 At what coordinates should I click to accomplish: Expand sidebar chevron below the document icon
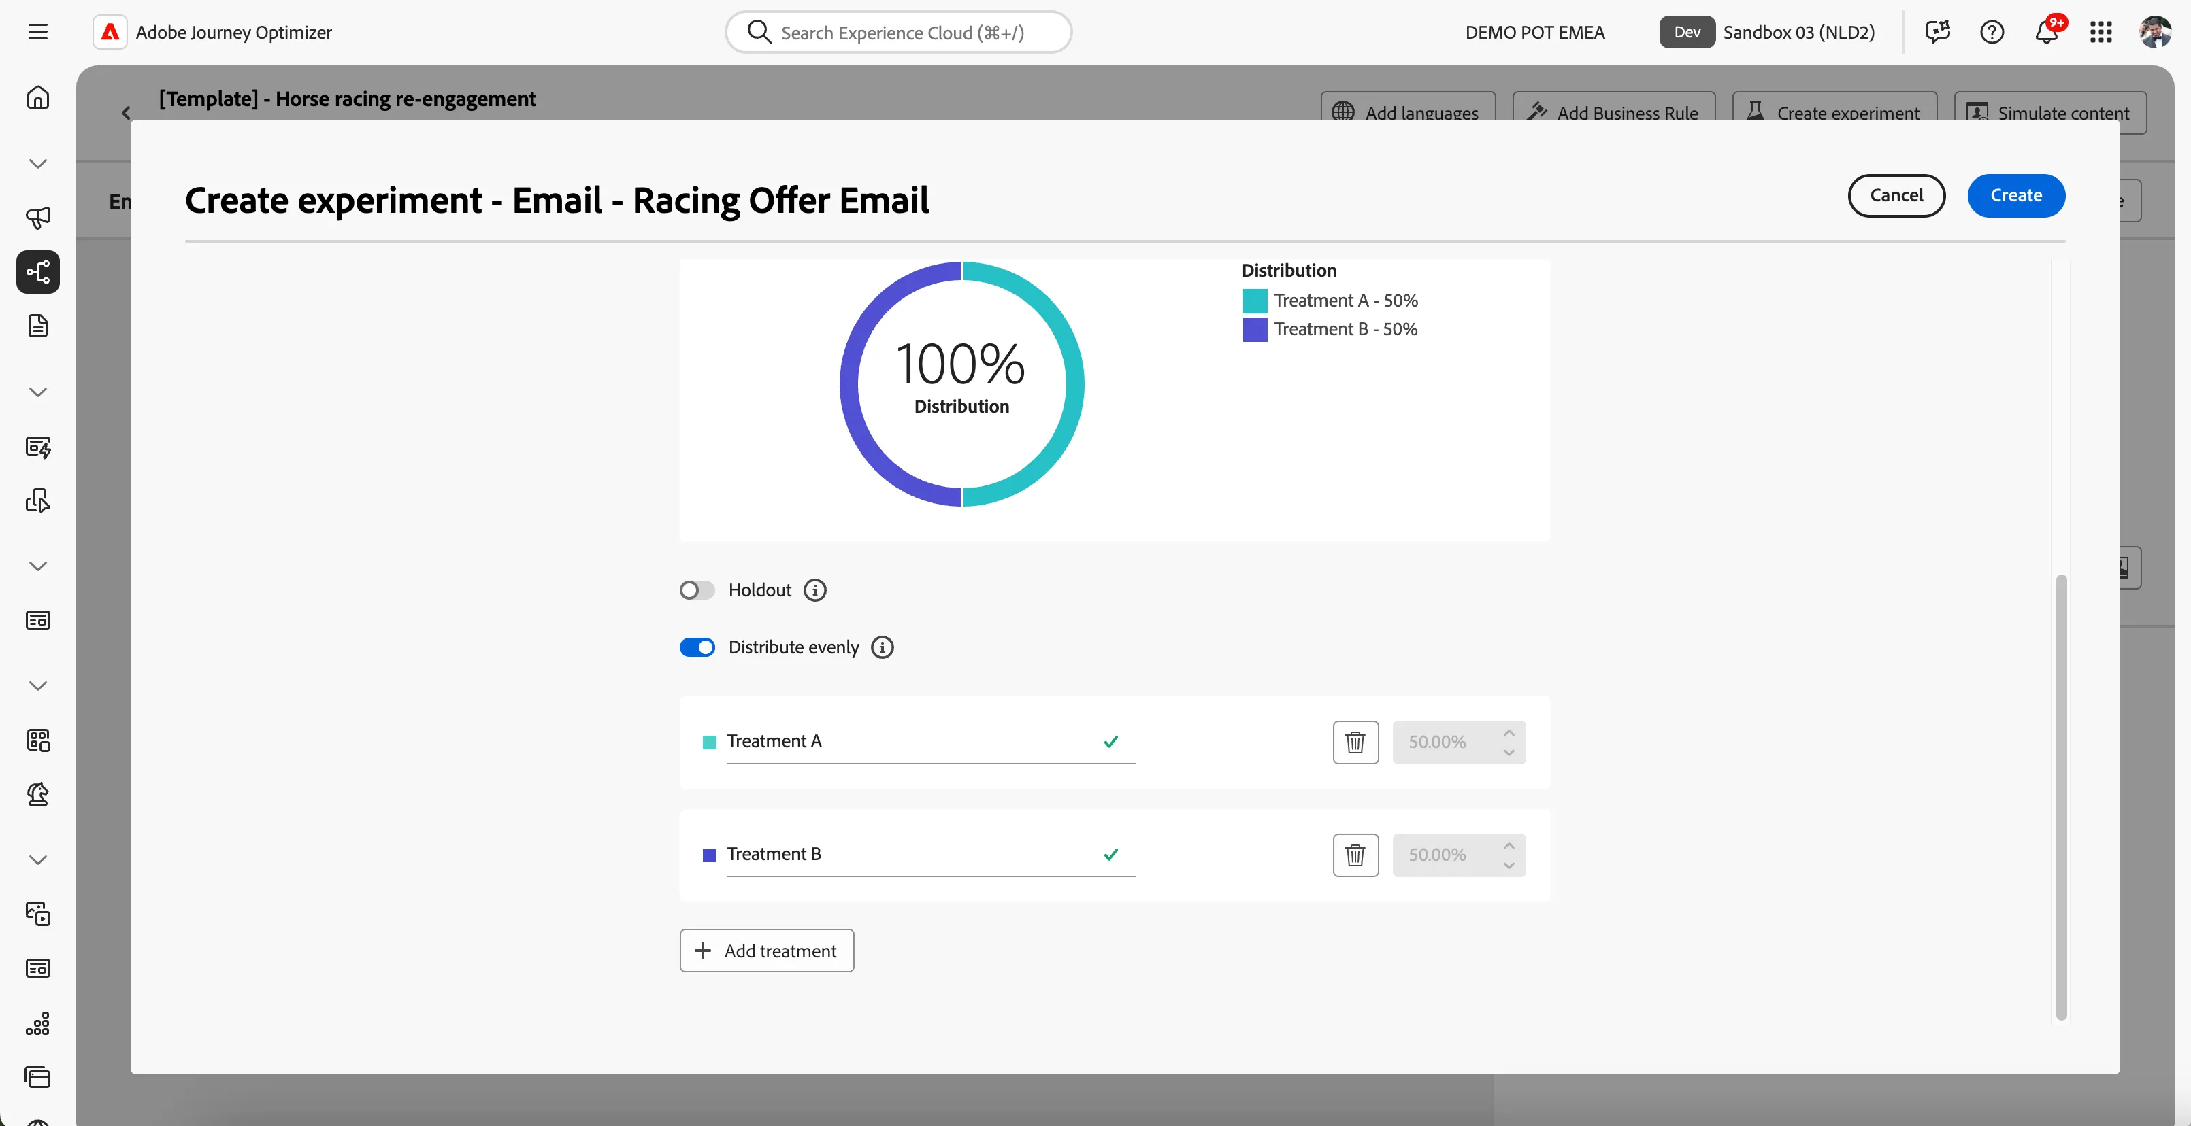tap(37, 392)
